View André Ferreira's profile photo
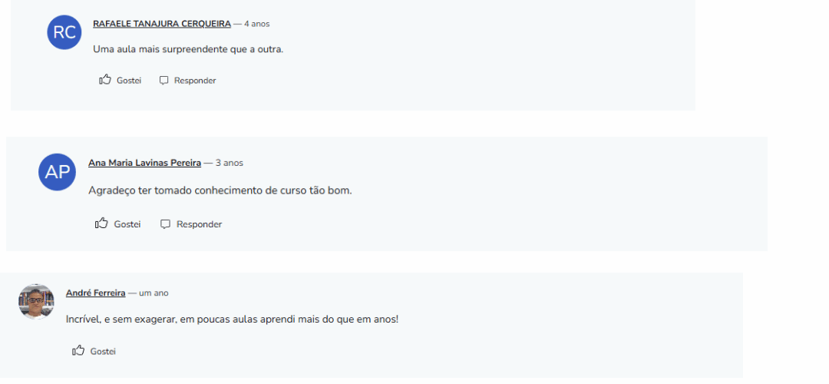Screen dimensions: 829x384 pyautogui.click(x=36, y=302)
